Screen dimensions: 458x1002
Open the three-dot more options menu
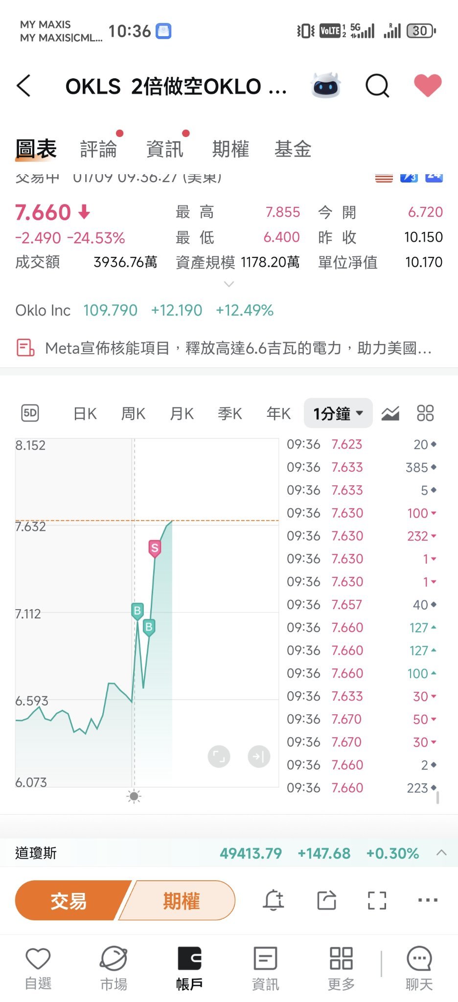[428, 900]
